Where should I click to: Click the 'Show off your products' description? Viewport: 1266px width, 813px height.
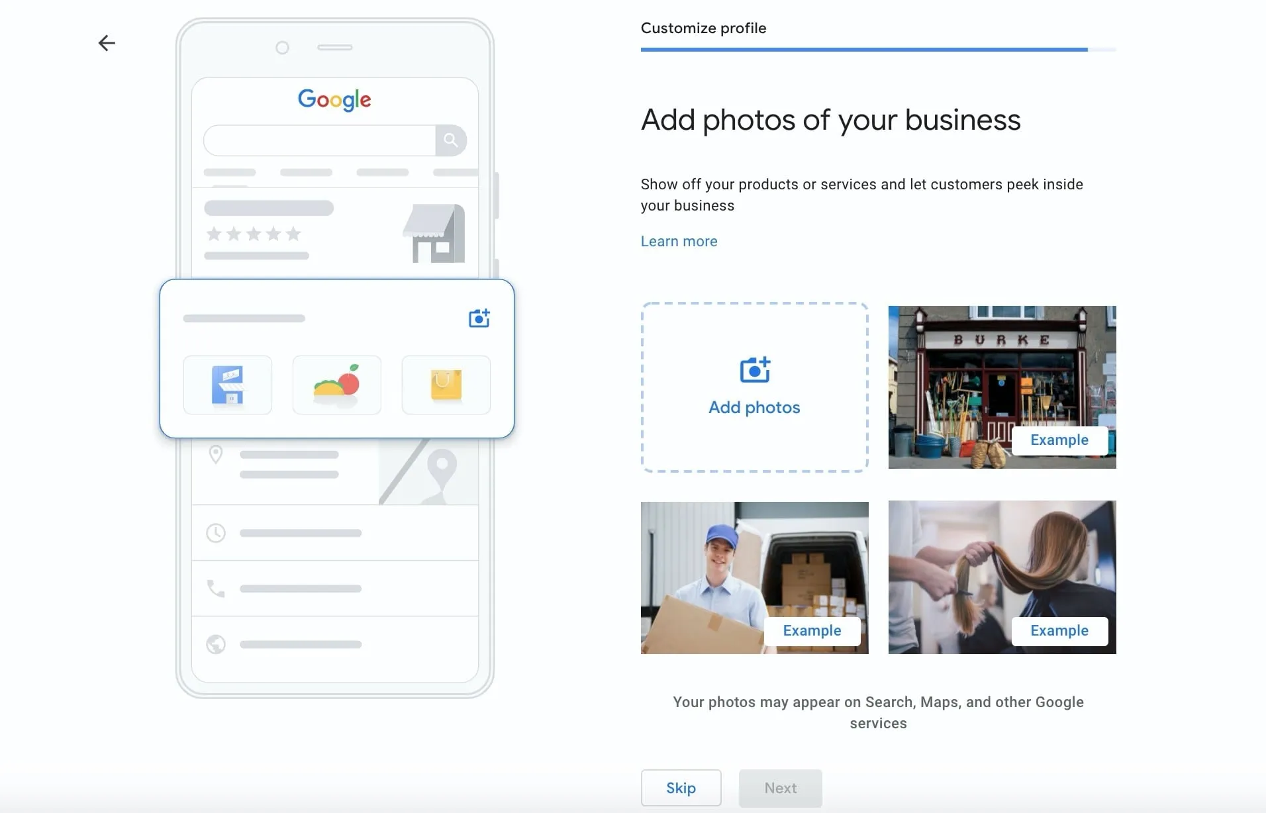tap(861, 195)
